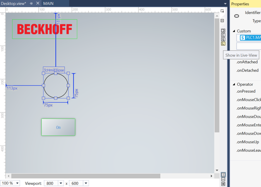
Task: Click the 'S' symbol icon on PLC1.MA binding
Action: coord(243,38)
